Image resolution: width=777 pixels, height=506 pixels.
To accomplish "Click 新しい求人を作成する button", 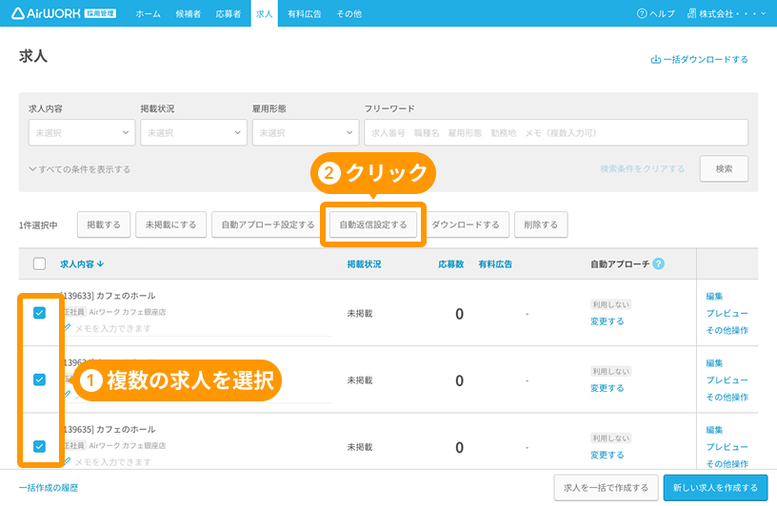I will tap(715, 488).
